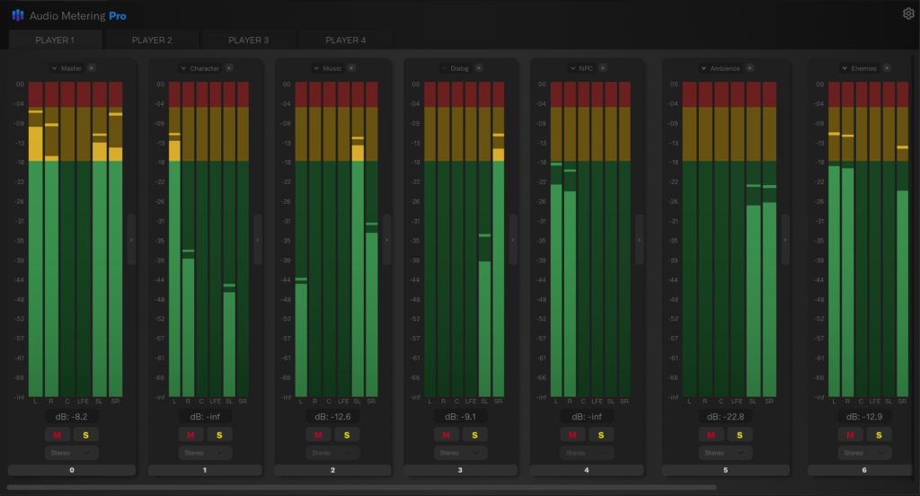
Task: Switch to the Player 2 tab
Action: tap(152, 40)
